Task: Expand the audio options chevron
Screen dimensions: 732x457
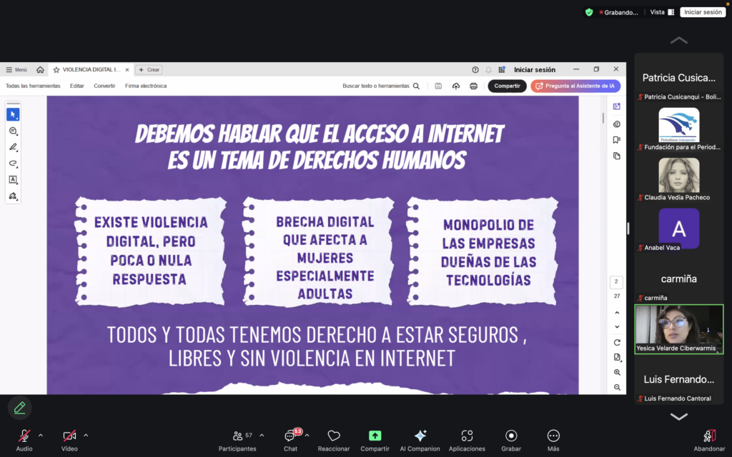Action: tap(41, 435)
